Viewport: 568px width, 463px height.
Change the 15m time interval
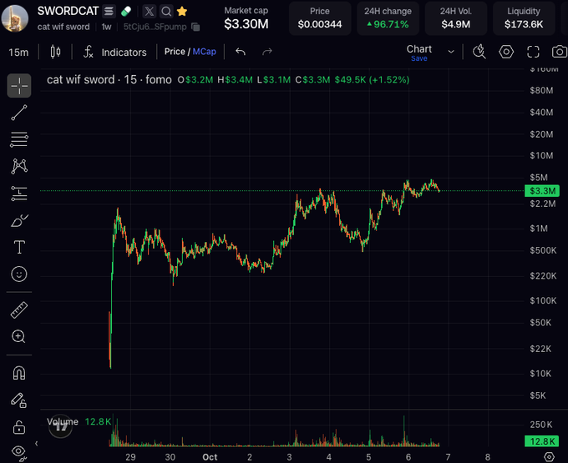[x=18, y=53]
